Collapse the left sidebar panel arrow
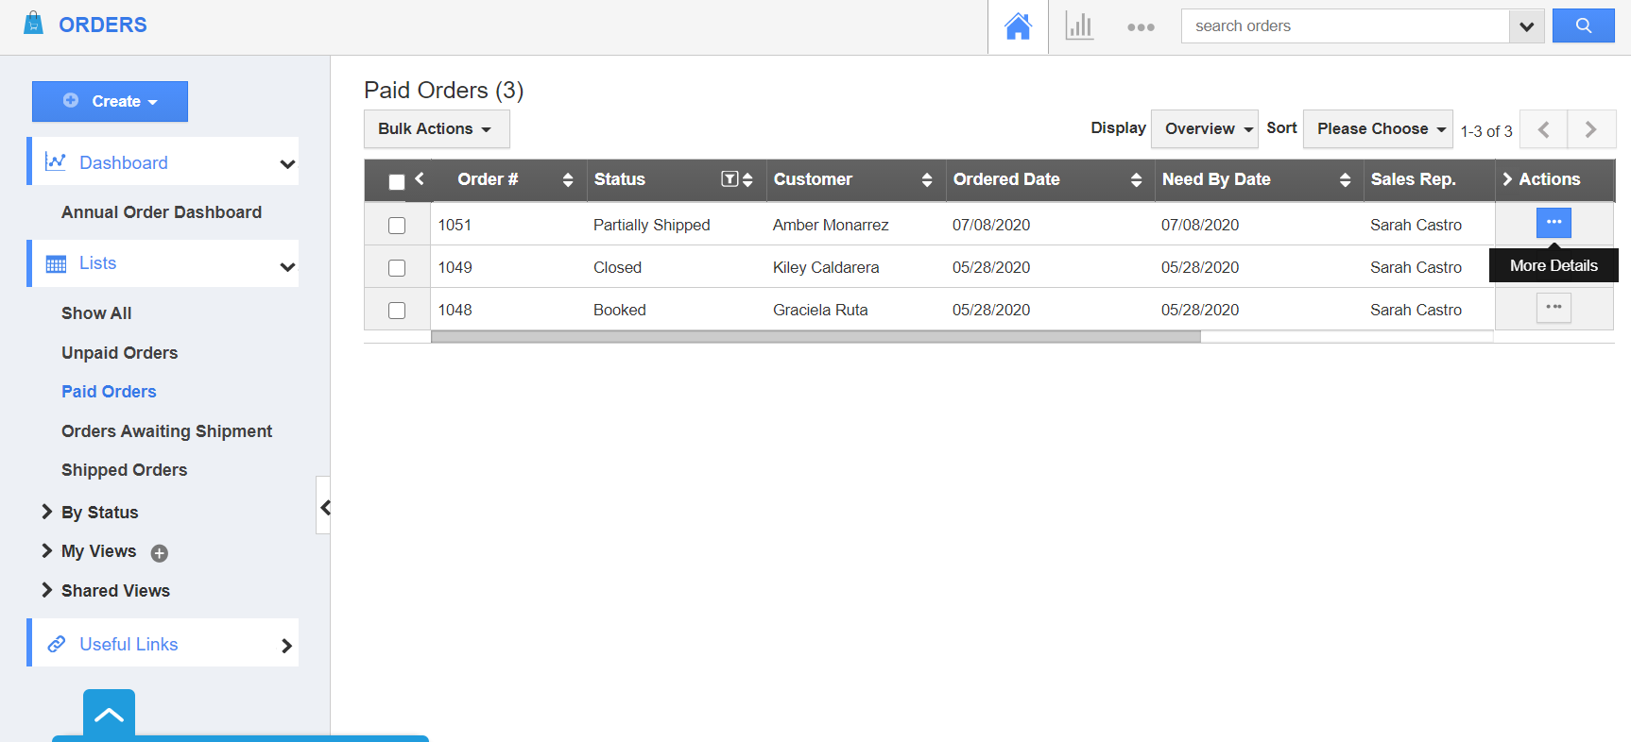 click(324, 507)
